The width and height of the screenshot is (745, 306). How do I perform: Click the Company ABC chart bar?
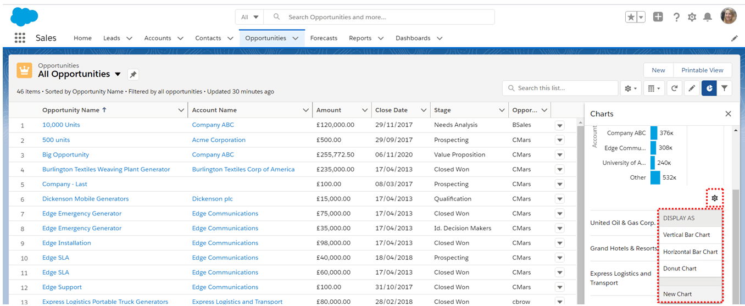tap(654, 133)
